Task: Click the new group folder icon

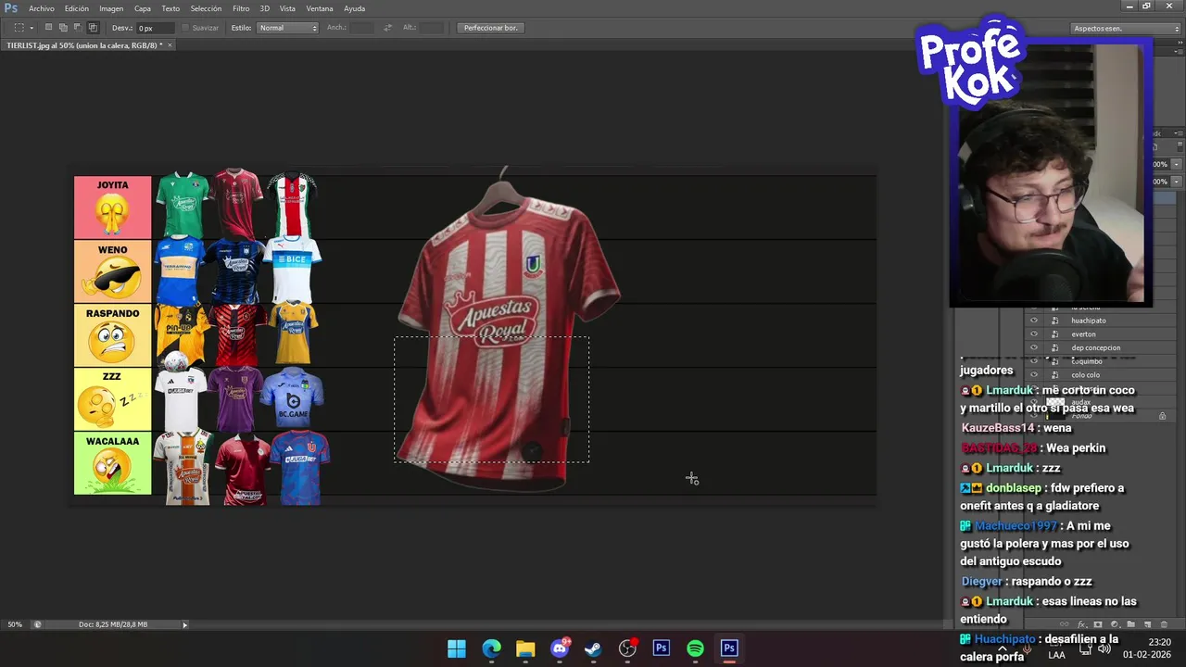Action: coord(1131,624)
